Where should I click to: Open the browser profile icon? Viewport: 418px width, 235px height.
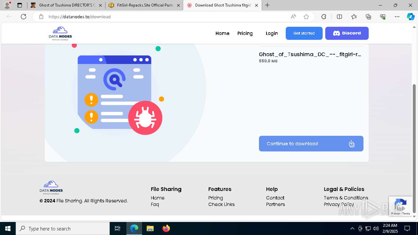(7, 5)
